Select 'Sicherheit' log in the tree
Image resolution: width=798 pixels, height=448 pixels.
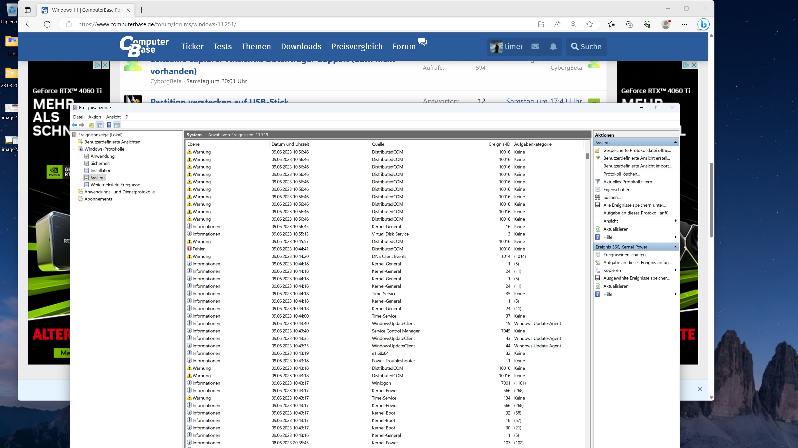100,163
